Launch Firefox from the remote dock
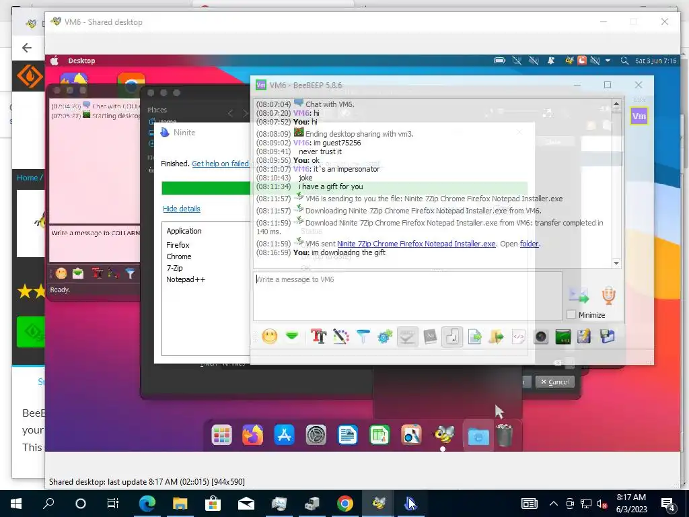Viewport: 689px width, 517px height. click(x=253, y=436)
